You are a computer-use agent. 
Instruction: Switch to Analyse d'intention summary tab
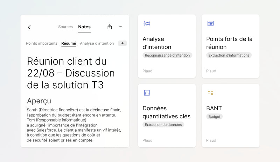tap(97, 43)
